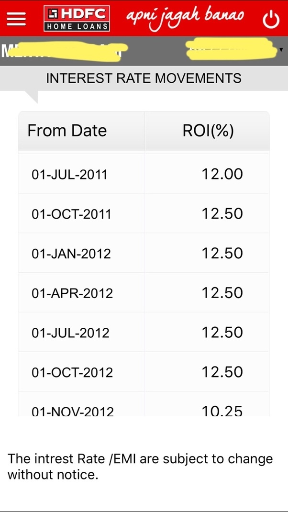This screenshot has height=512, width=288.
Task: Expand the account selector dropdown arrow
Action: pyautogui.click(x=281, y=50)
